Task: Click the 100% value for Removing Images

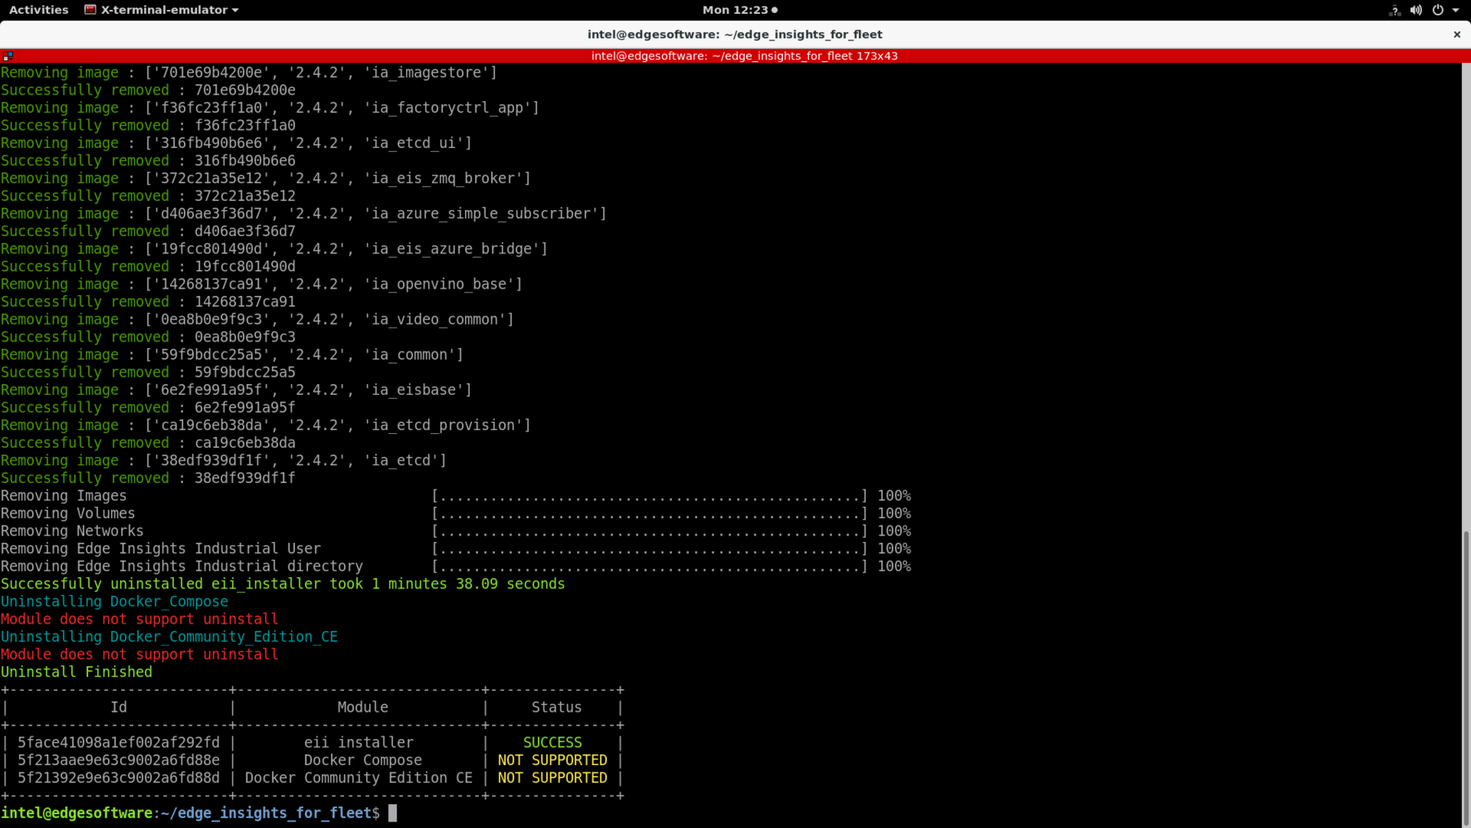Action: coord(894,496)
